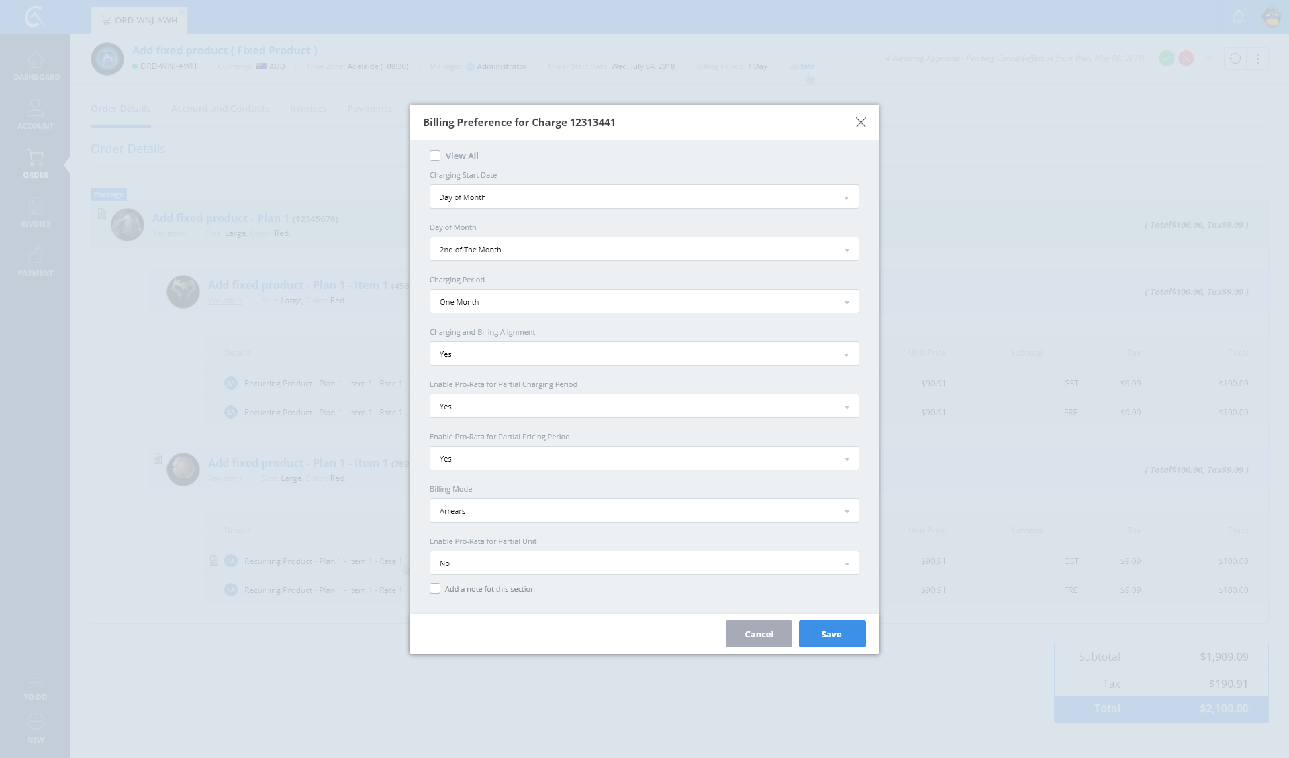Click the Save button
This screenshot has height=758, width=1289.
point(832,634)
